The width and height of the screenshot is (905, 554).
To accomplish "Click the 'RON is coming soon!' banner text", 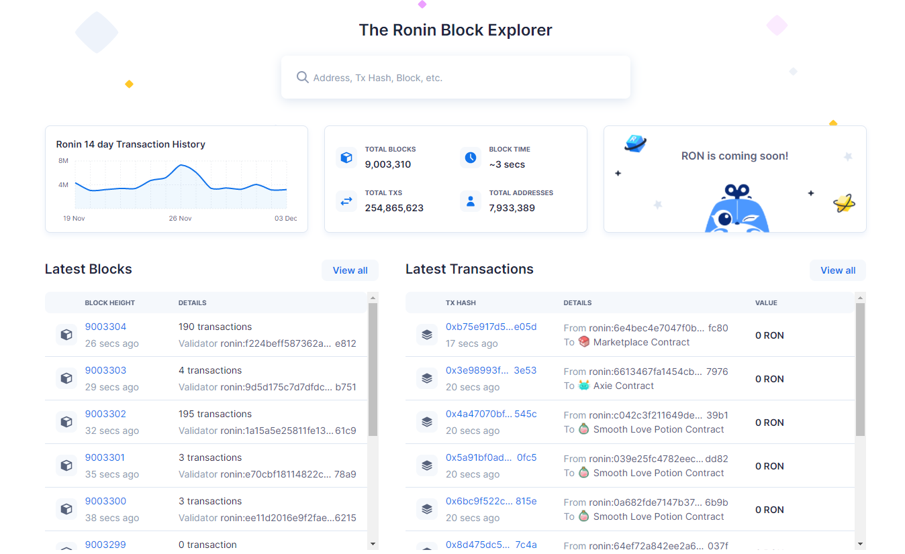I will 734,156.
